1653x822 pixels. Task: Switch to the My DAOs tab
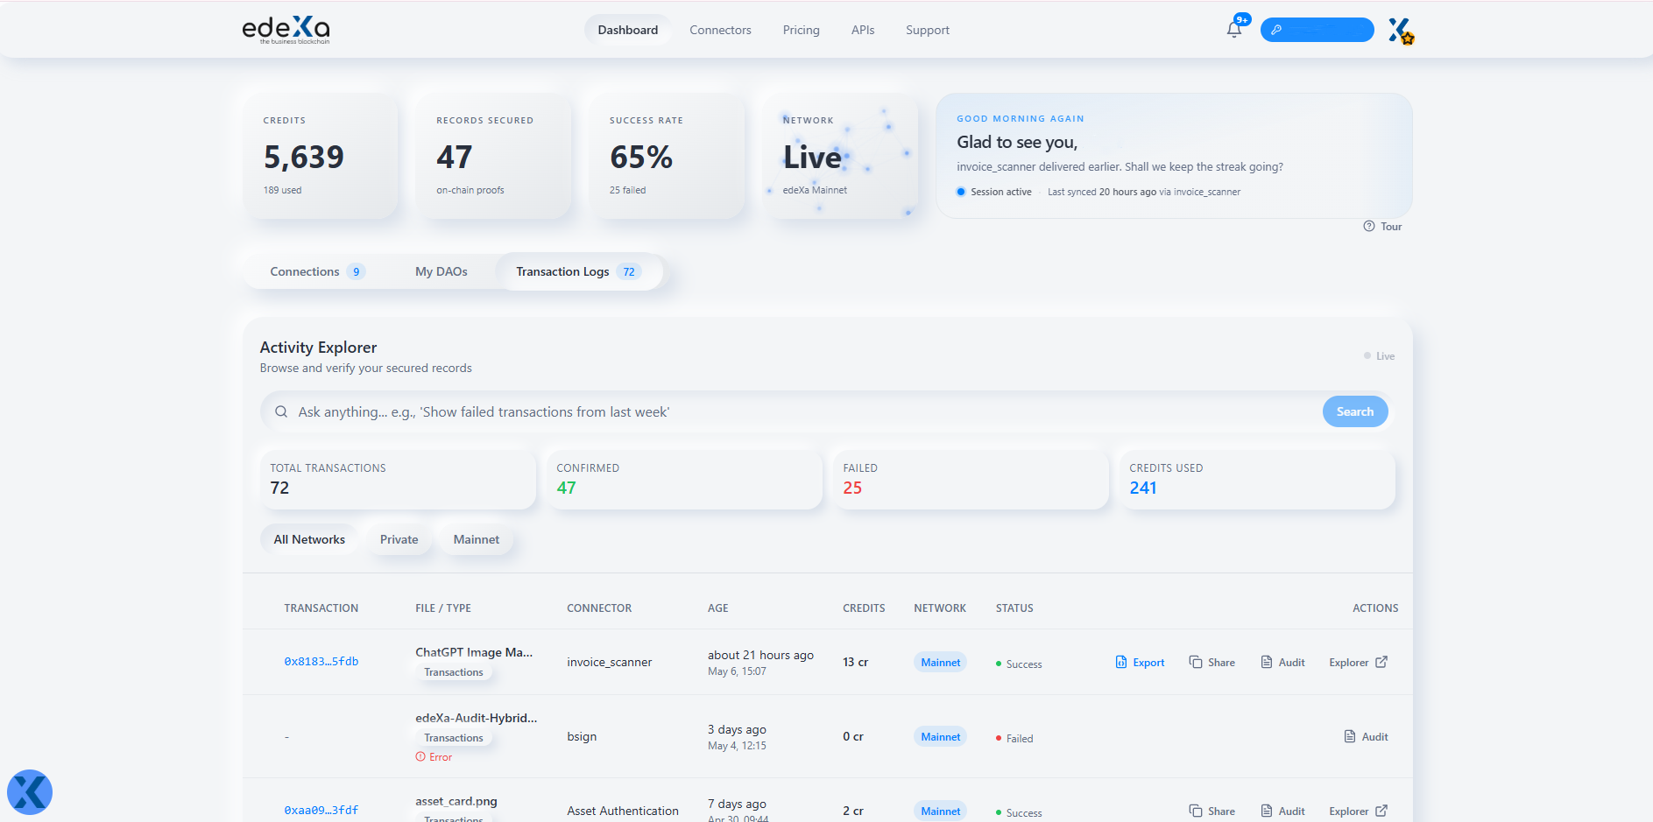click(442, 271)
